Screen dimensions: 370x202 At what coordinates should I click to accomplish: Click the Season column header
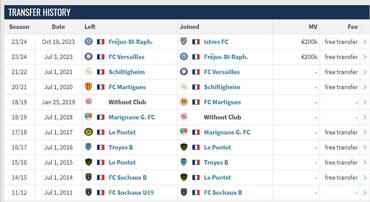(19, 27)
